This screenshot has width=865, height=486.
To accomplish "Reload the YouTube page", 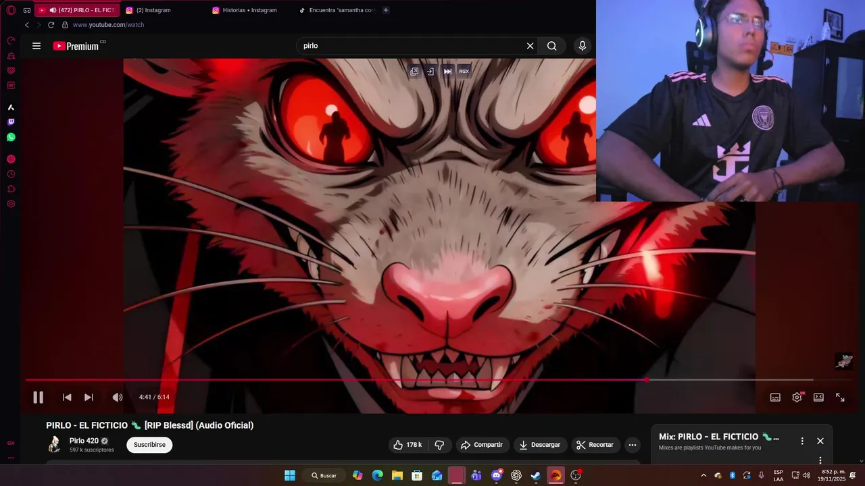I will [x=51, y=25].
